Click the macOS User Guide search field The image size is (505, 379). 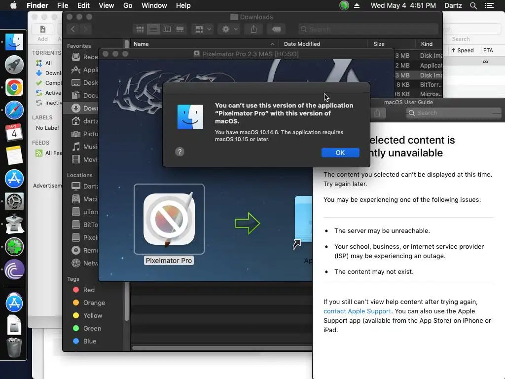[x=454, y=113]
